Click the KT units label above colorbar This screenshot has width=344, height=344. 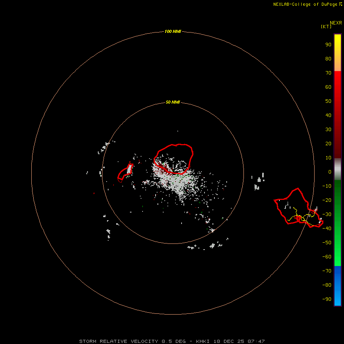326,26
